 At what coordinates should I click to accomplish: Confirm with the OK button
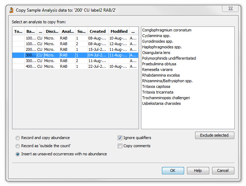(x=173, y=170)
